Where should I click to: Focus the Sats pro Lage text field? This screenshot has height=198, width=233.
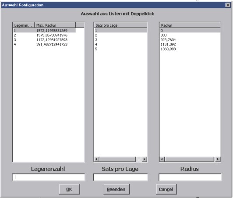click(120, 177)
